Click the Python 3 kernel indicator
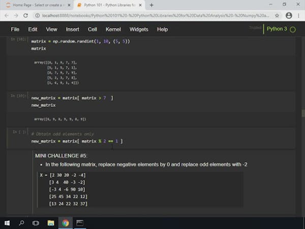This screenshot has height=229, width=305. (277, 29)
